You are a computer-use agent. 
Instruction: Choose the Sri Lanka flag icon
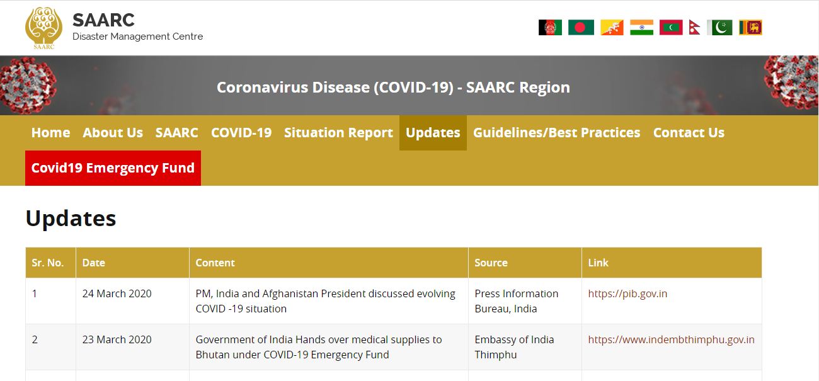coord(750,27)
